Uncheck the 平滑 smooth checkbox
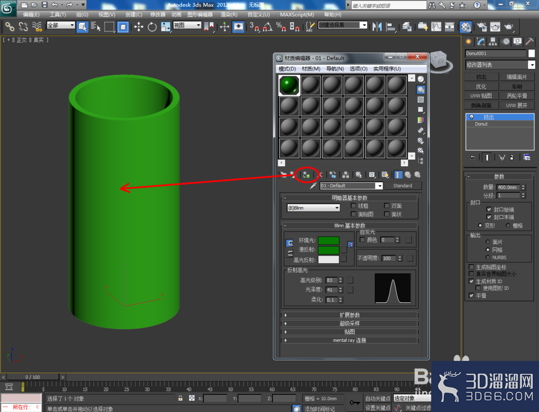Screen dimensions: 539x412 coord(471,295)
